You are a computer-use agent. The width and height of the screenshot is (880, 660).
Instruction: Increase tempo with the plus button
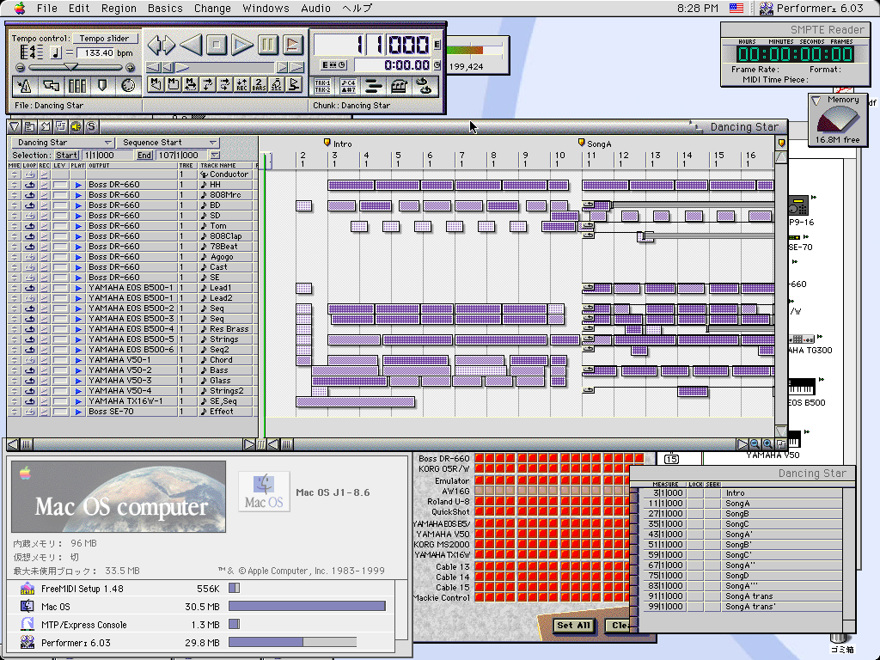click(x=131, y=68)
